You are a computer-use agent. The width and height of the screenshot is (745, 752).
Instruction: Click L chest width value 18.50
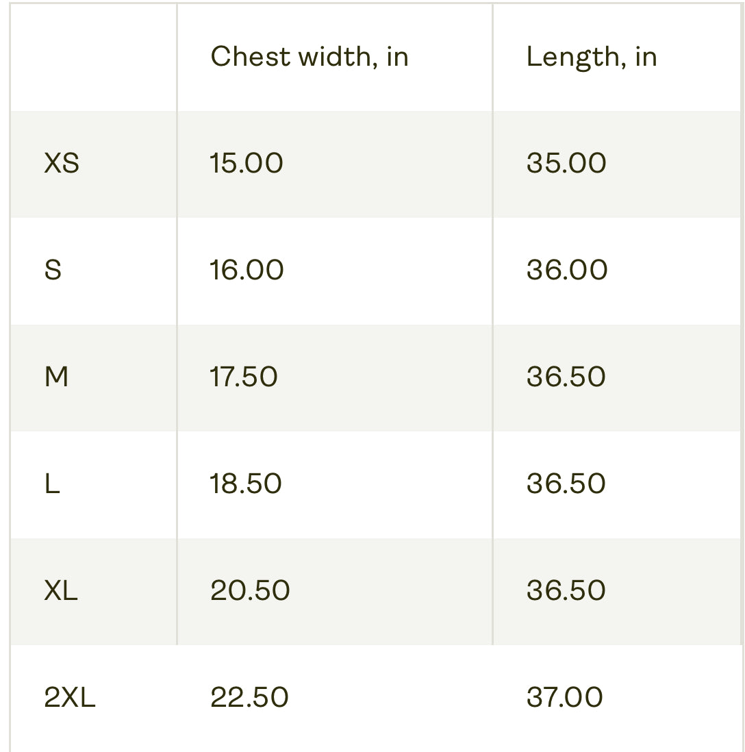[x=246, y=484]
